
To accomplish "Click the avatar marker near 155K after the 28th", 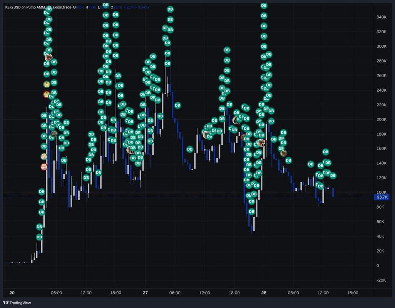I will tap(284, 153).
